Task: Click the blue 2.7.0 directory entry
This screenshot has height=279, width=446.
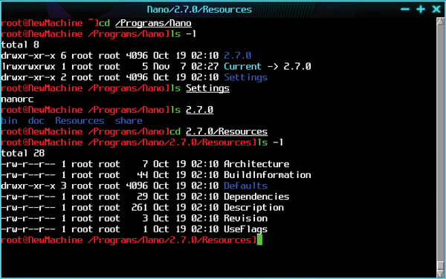Action: pos(238,56)
